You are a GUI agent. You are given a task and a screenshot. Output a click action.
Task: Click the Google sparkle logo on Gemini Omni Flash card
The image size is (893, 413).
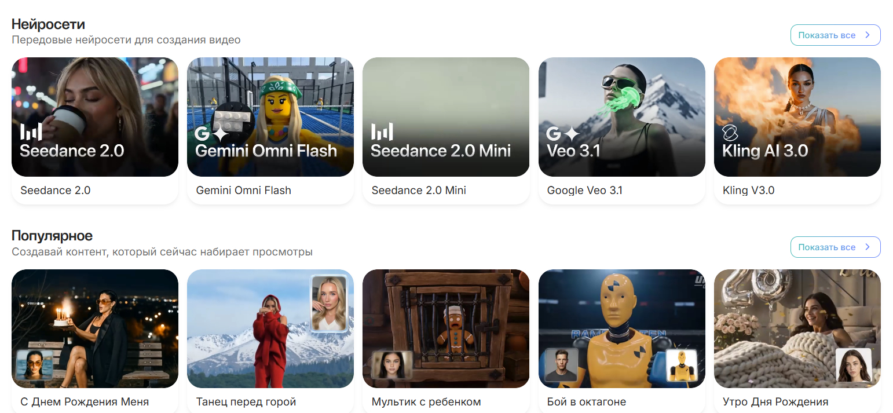pyautogui.click(x=211, y=134)
